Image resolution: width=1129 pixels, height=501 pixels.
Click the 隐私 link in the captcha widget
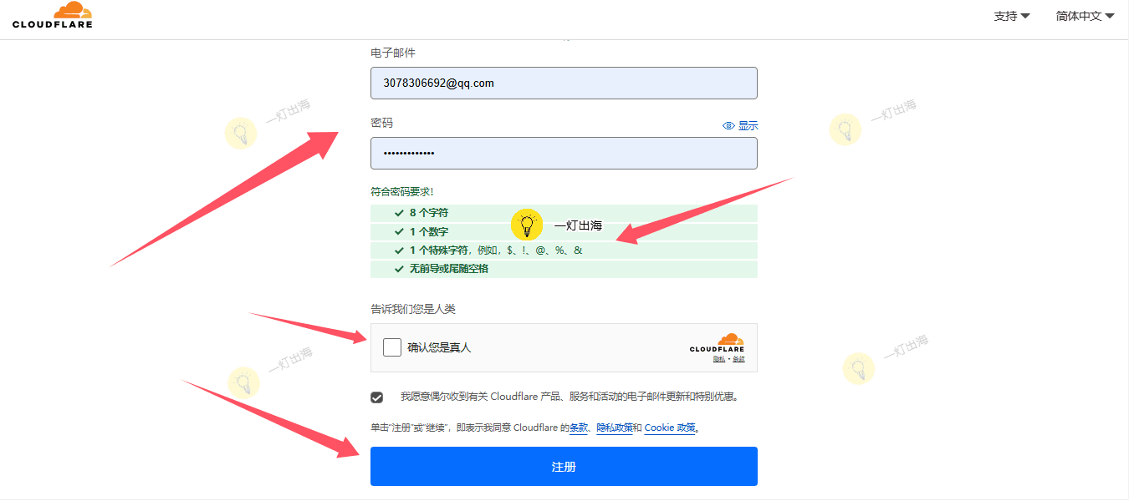(x=718, y=359)
